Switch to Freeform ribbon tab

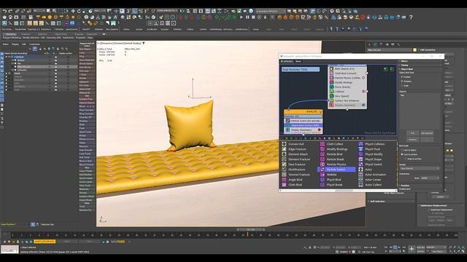point(26,34)
